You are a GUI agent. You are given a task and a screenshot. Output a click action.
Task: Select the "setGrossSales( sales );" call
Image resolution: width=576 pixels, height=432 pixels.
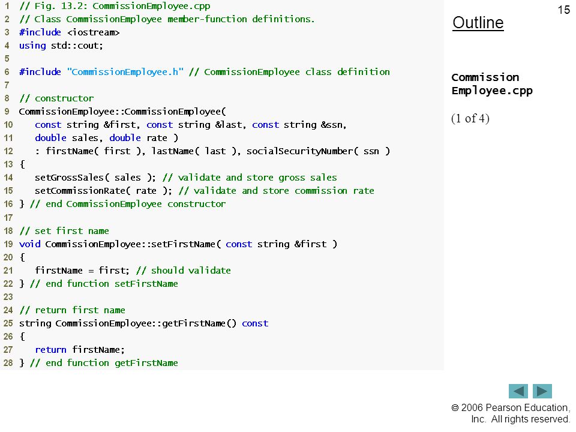95,178
